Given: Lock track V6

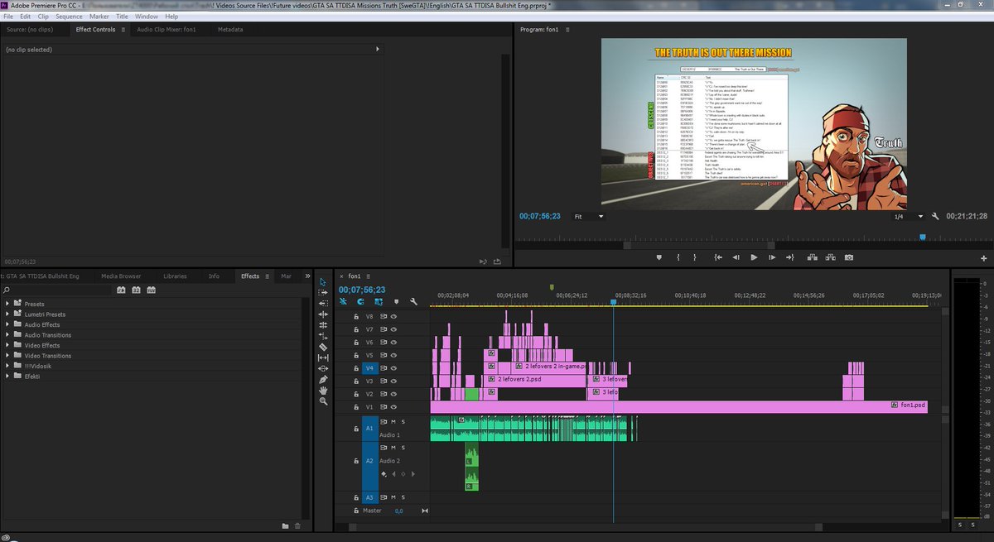Looking at the screenshot, I should pyautogui.click(x=357, y=342).
